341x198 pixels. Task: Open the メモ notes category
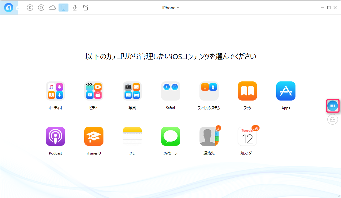tap(132, 136)
